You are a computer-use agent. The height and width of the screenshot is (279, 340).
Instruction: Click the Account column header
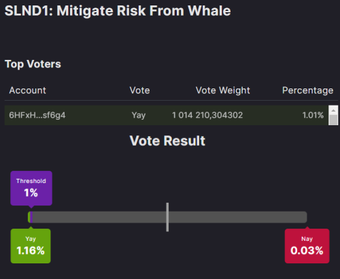pyautogui.click(x=27, y=91)
